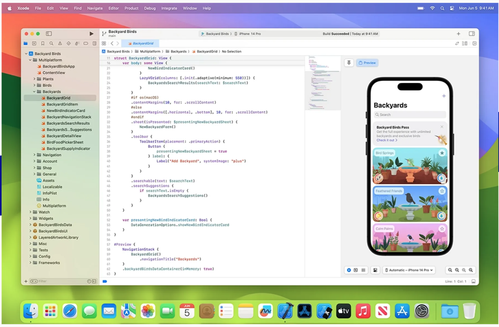Expand the Navigation folder

tap(34, 155)
